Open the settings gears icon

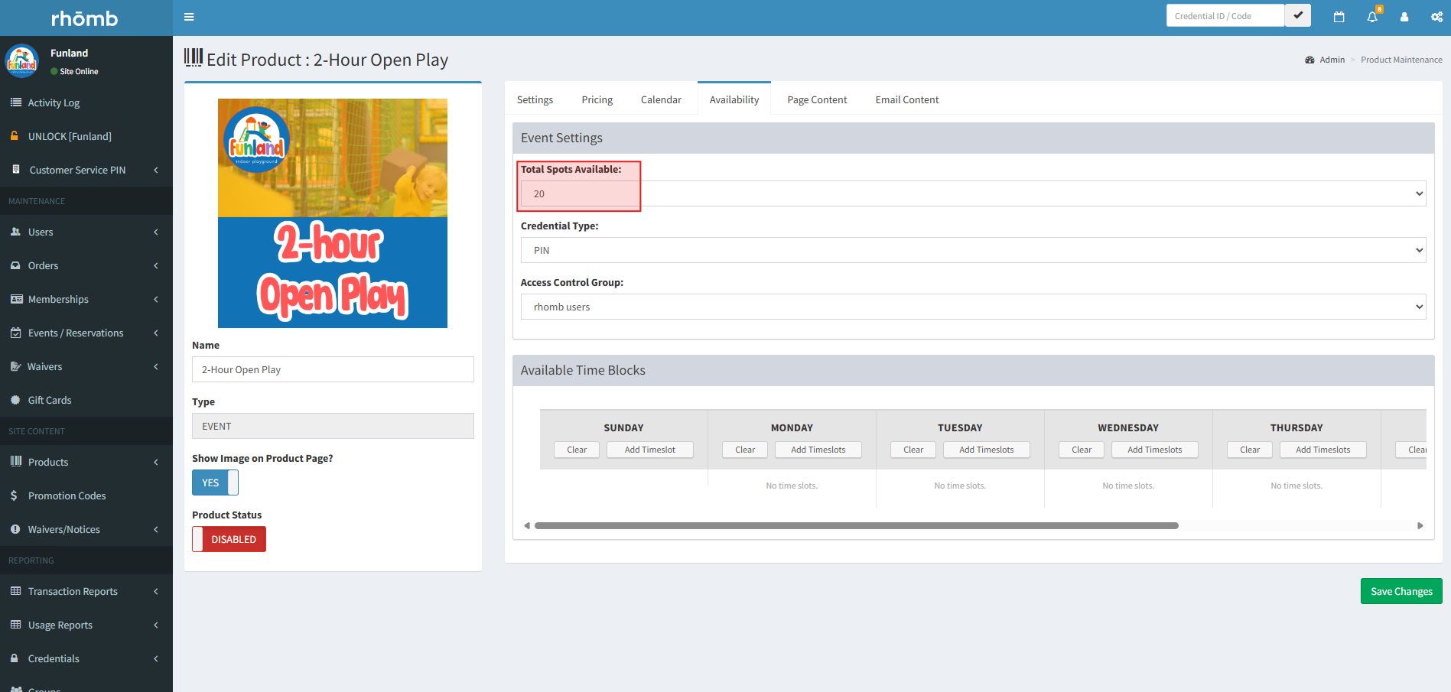[1436, 17]
